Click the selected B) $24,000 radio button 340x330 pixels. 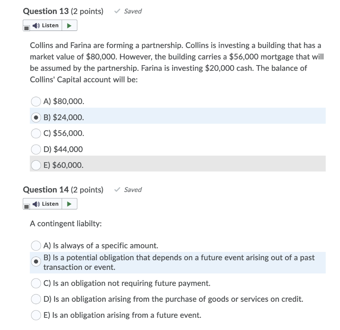[36, 117]
